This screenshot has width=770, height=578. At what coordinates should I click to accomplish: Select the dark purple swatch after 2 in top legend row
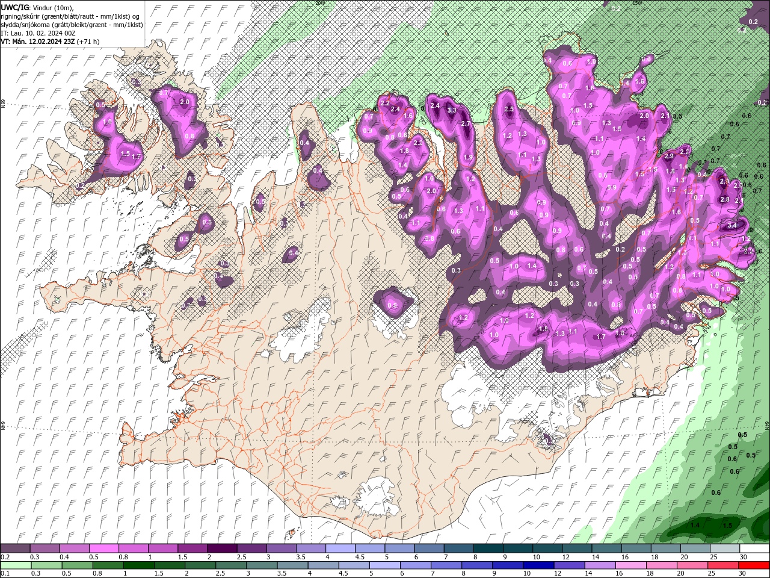pos(221,548)
